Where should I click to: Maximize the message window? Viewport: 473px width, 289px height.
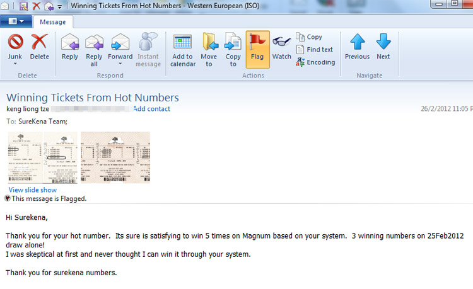tap(454, 4)
